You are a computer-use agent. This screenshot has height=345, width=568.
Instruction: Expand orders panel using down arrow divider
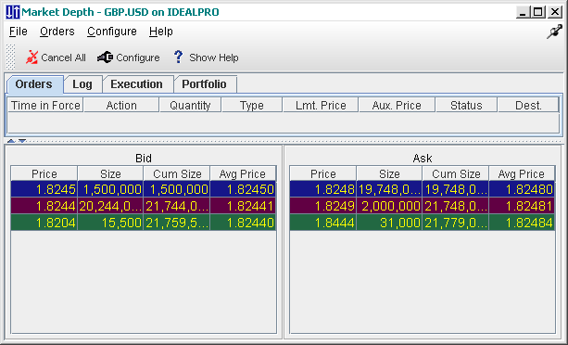tap(22, 141)
